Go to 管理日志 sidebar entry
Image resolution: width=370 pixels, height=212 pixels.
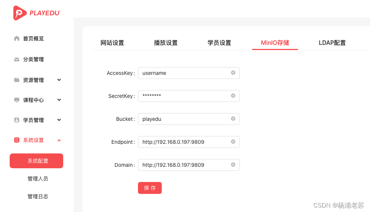pos(38,196)
